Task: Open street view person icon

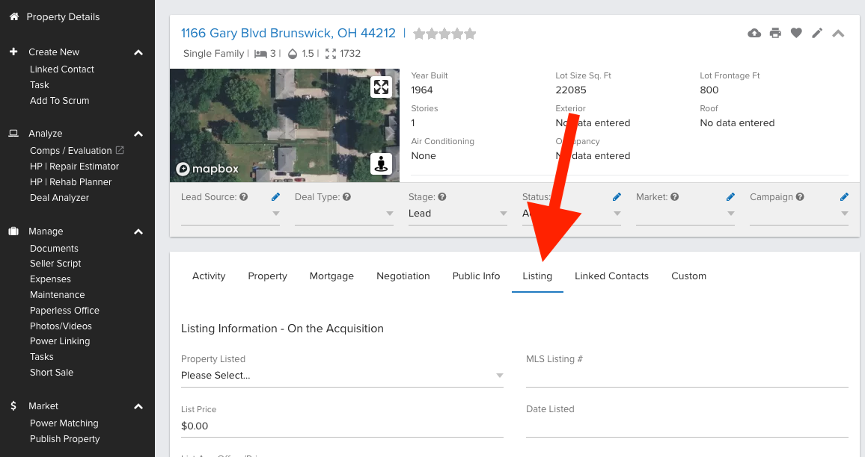Action: pyautogui.click(x=381, y=164)
